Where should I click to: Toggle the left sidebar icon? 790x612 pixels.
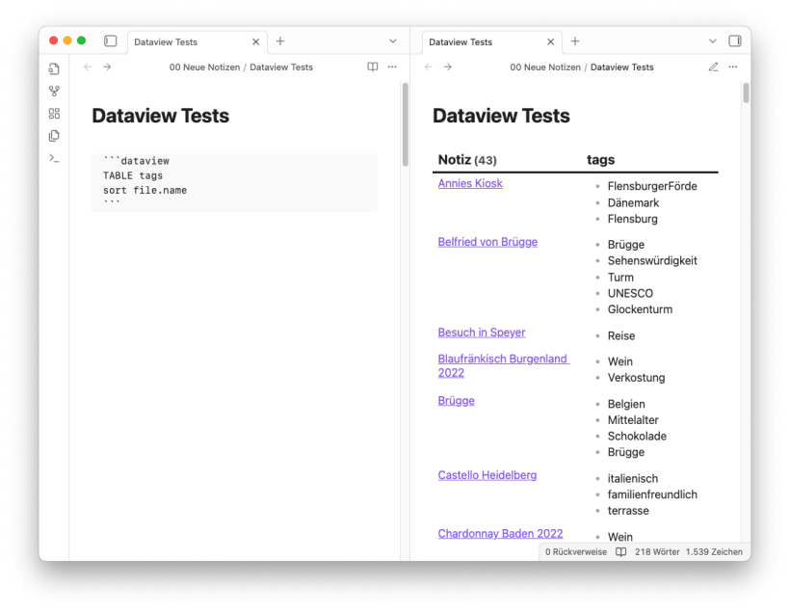tap(111, 40)
